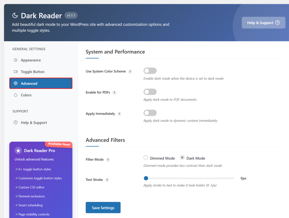The height and width of the screenshot is (218, 289).
Task: Click the Appearance clock icon in sidebar
Action: 16,60
